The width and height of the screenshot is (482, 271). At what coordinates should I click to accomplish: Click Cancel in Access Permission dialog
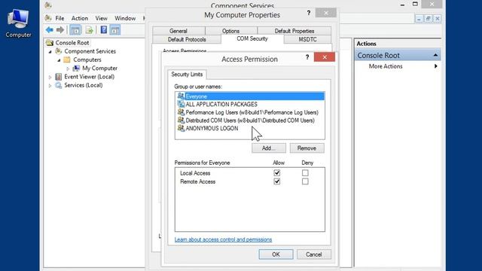pos(314,254)
